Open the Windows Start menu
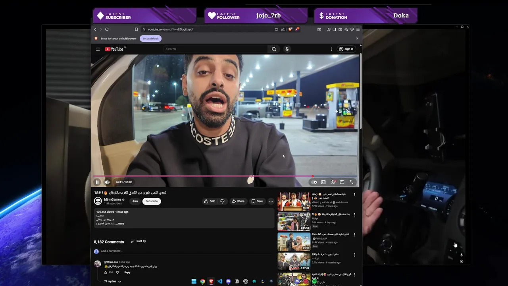 tap(194, 281)
